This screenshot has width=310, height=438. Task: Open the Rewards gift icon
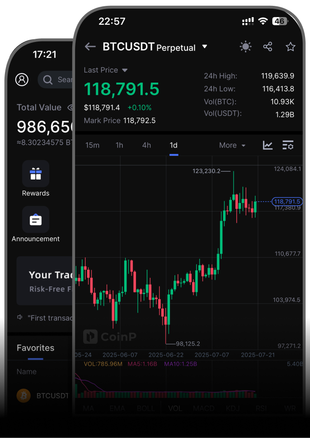36,174
